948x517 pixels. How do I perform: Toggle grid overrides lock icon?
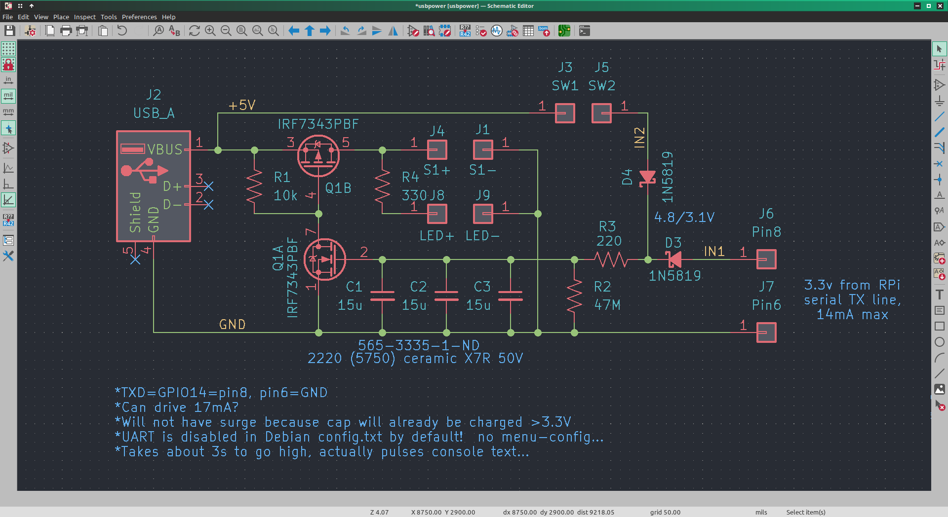(8, 64)
